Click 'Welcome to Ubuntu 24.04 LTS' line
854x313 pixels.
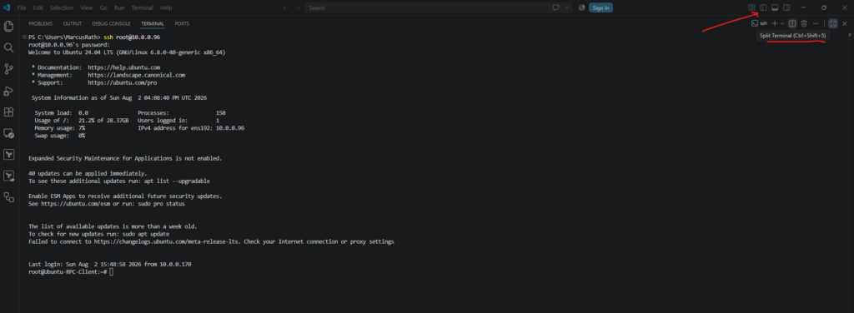(127, 52)
